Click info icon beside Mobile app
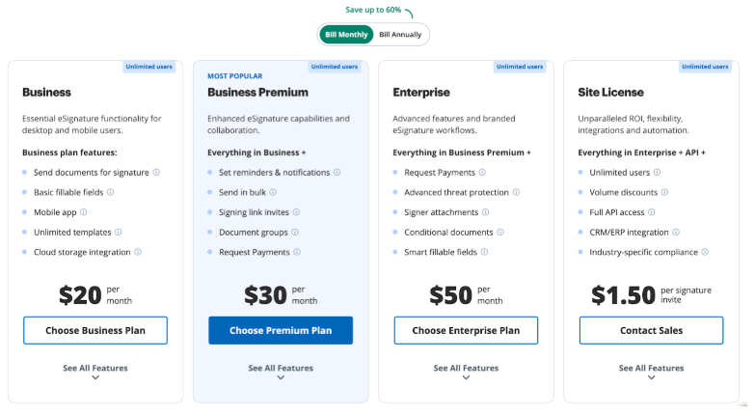The image size is (755, 415). 83,212
